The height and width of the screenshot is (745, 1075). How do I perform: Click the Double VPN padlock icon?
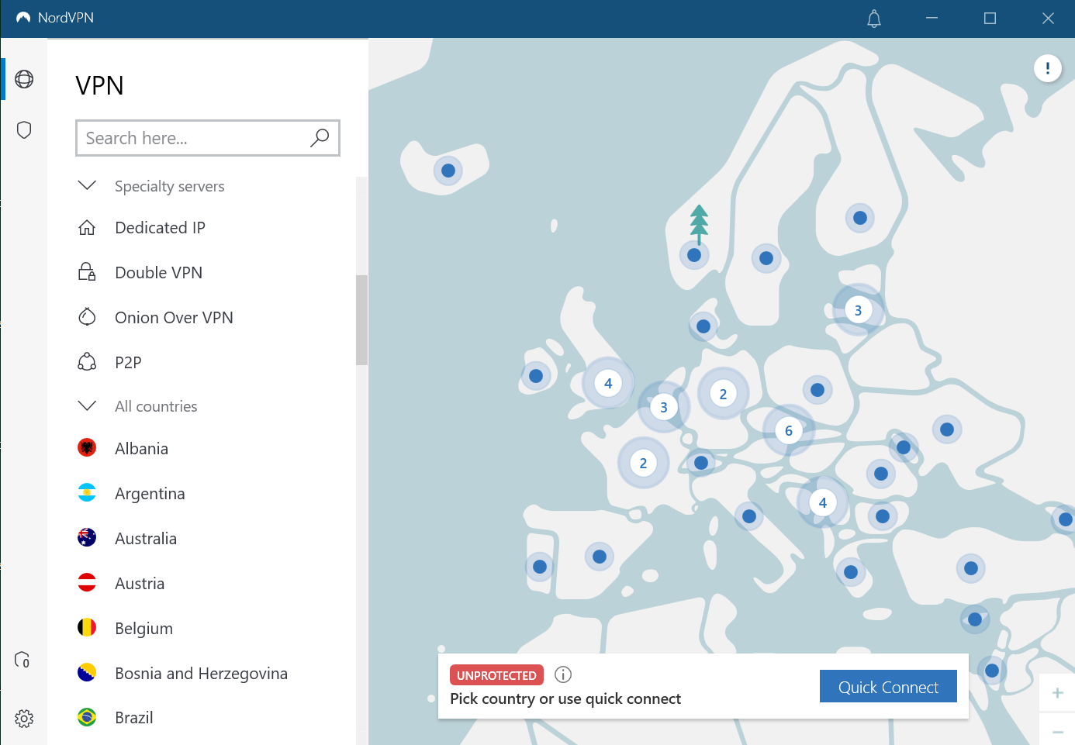(x=87, y=272)
